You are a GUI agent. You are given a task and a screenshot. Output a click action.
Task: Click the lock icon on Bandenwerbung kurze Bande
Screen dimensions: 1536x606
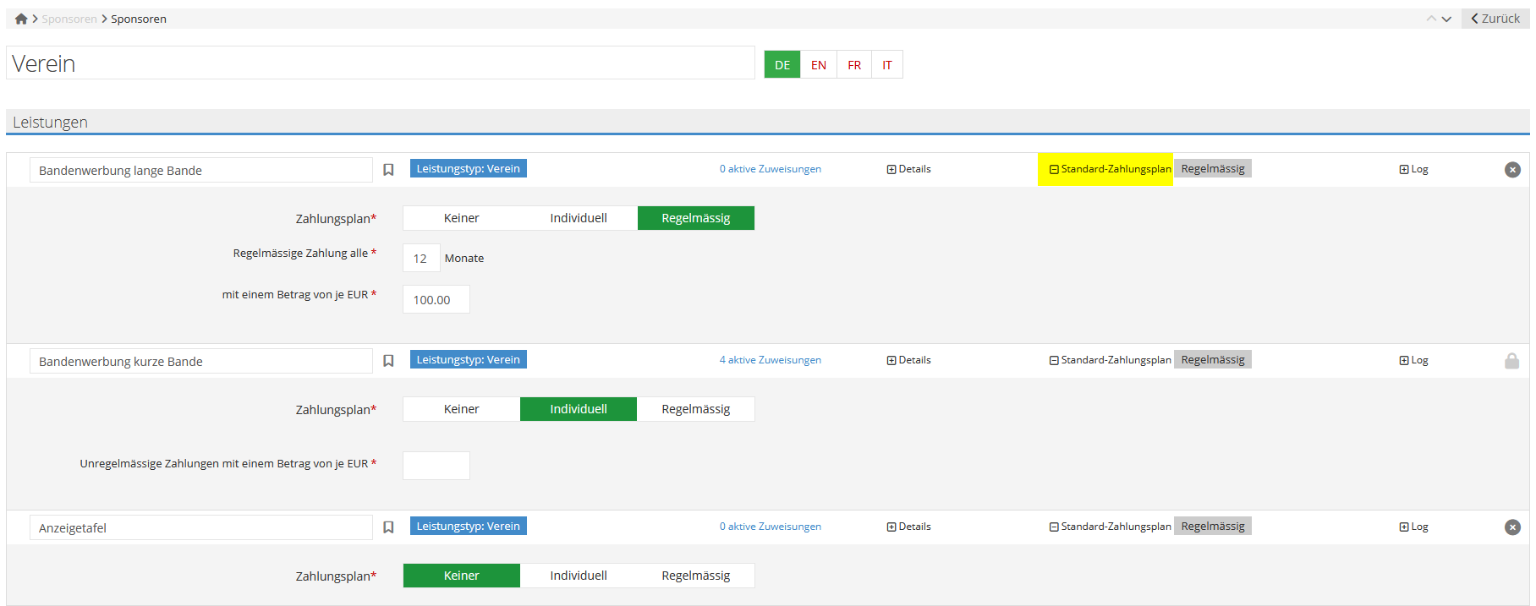point(1511,361)
